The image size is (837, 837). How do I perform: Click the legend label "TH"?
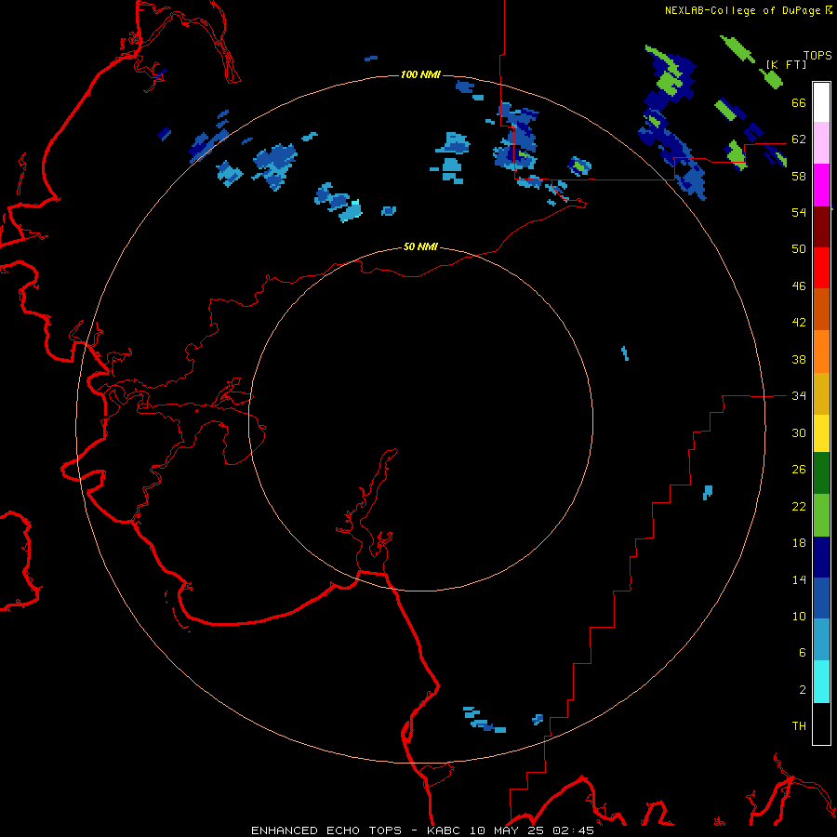pos(799,726)
